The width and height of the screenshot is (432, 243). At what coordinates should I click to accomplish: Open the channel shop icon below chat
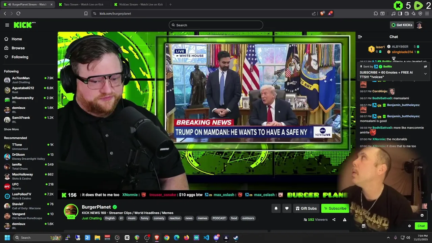(x=363, y=226)
